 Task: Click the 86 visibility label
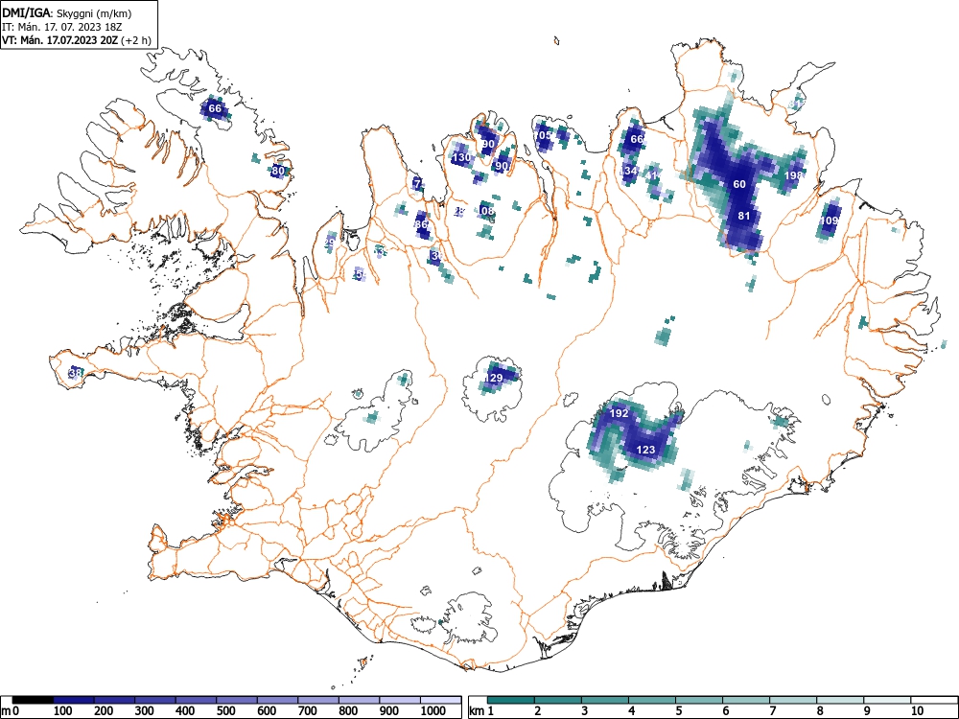point(421,224)
